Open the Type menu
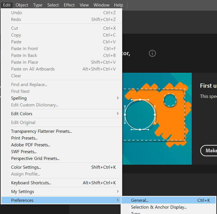Screen dimensions: 217x214 click(x=38, y=5)
